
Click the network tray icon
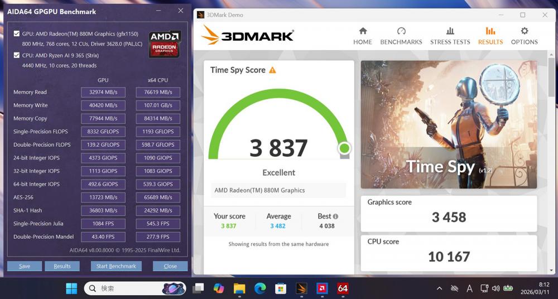click(x=484, y=288)
